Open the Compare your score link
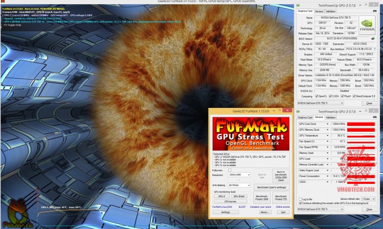This screenshot has width=383, height=229. (x=260, y=207)
